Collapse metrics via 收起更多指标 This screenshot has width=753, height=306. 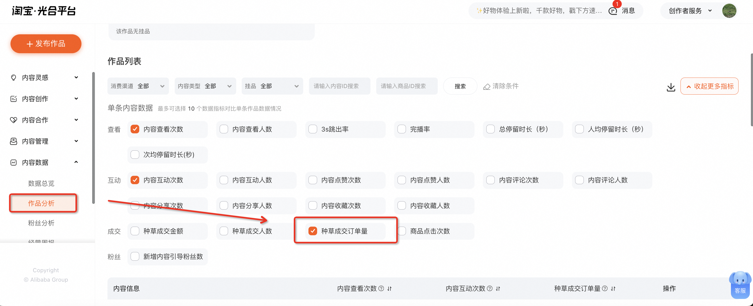[x=709, y=86]
